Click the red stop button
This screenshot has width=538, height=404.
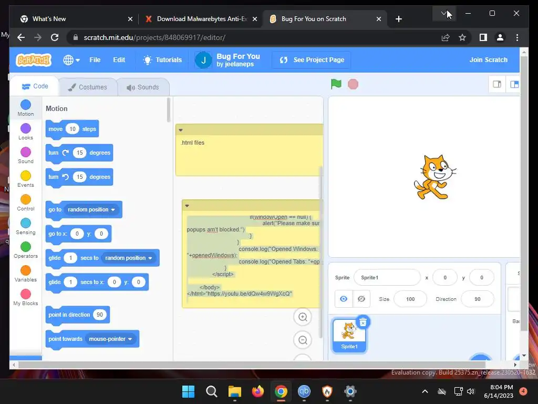point(353,84)
